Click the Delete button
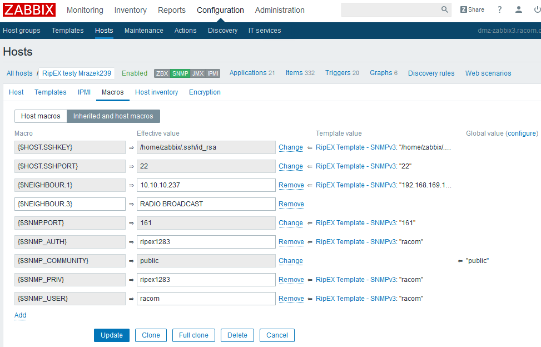 [x=237, y=335]
